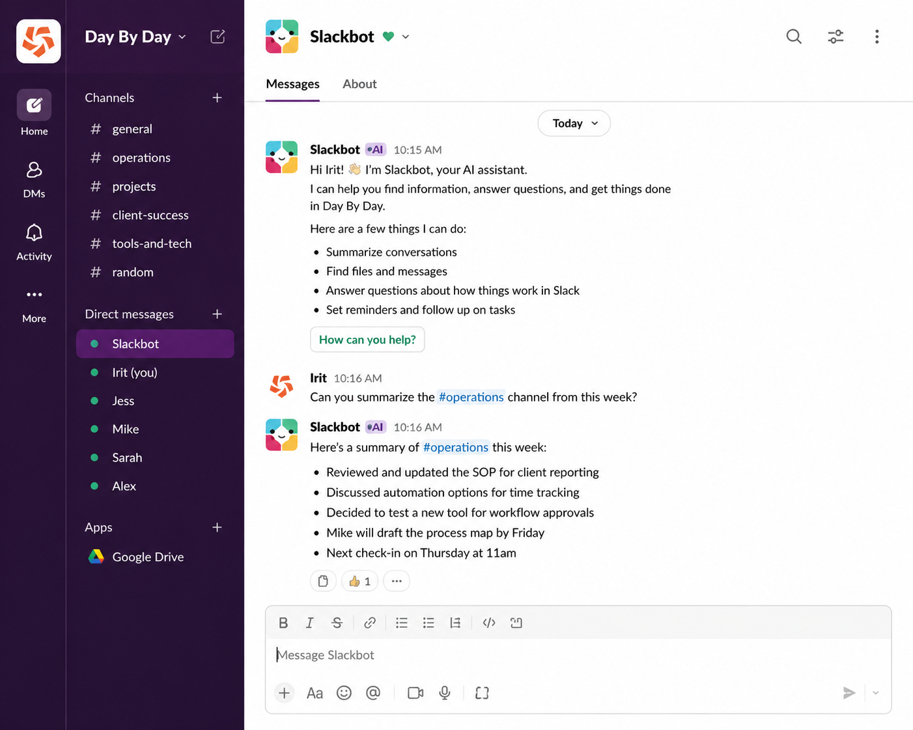
Task: Open DMs from the left rail
Action: [x=34, y=179]
